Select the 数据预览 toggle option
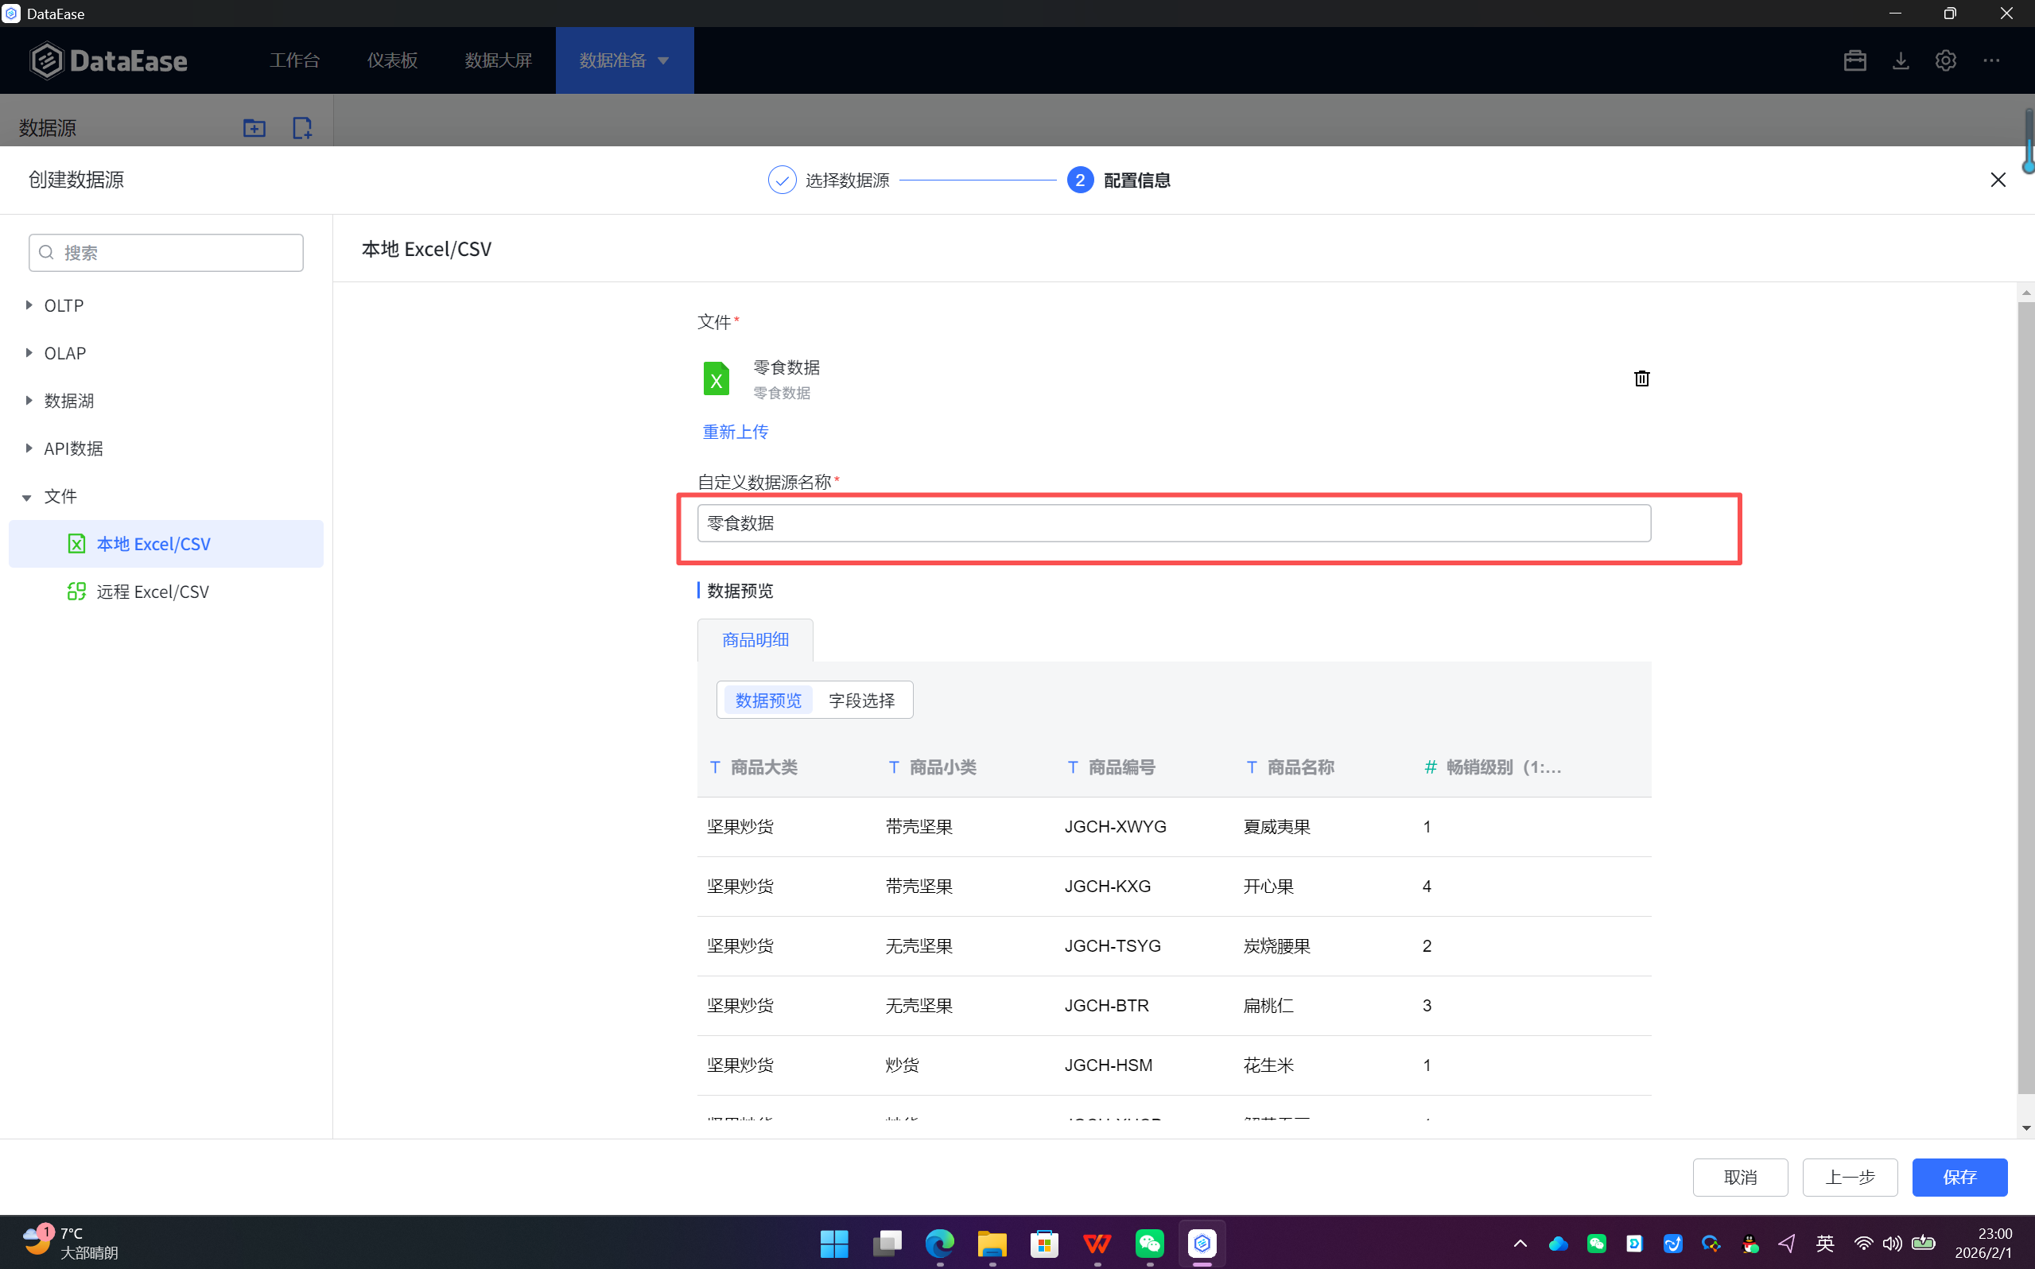Viewport: 2035px width, 1269px height. (768, 700)
